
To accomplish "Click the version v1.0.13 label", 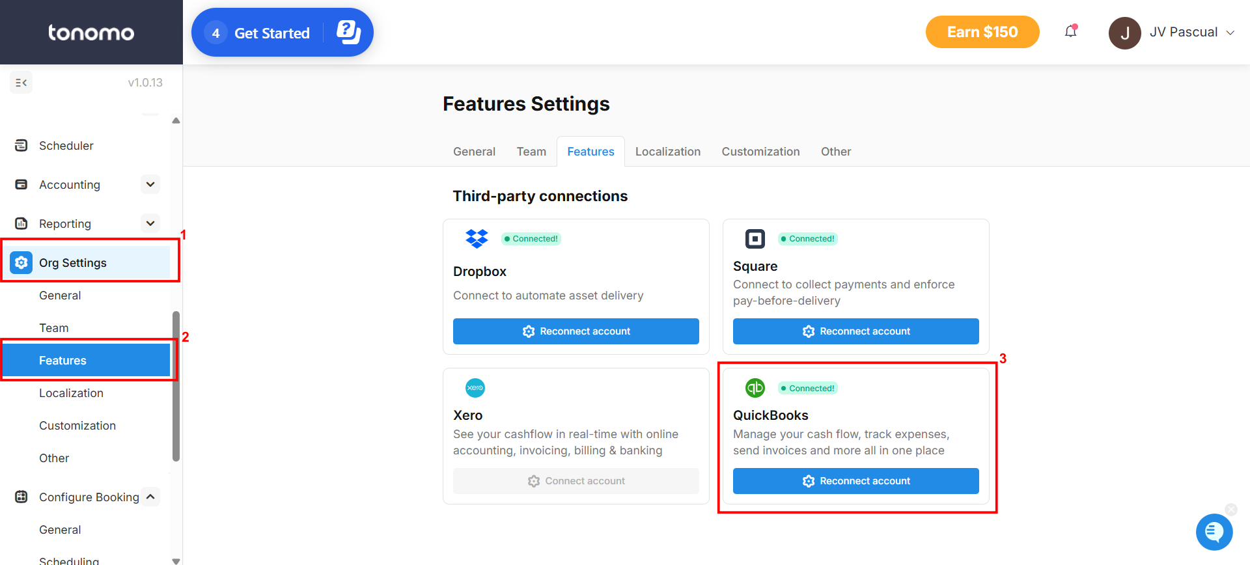I will pyautogui.click(x=145, y=83).
